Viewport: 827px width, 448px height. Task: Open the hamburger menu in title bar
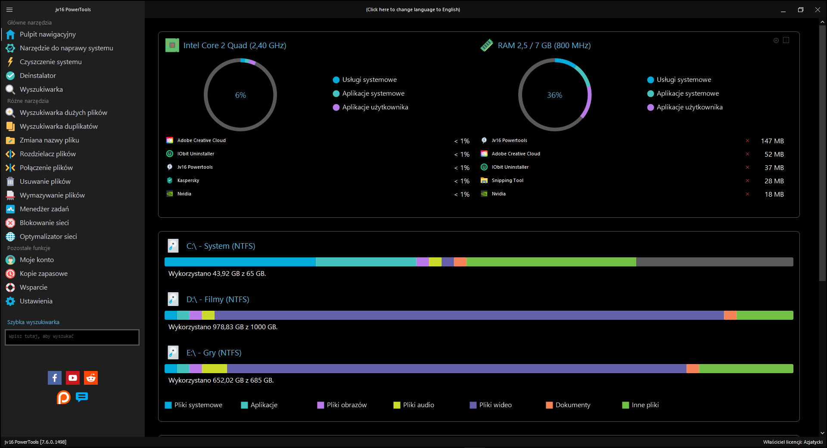point(9,9)
